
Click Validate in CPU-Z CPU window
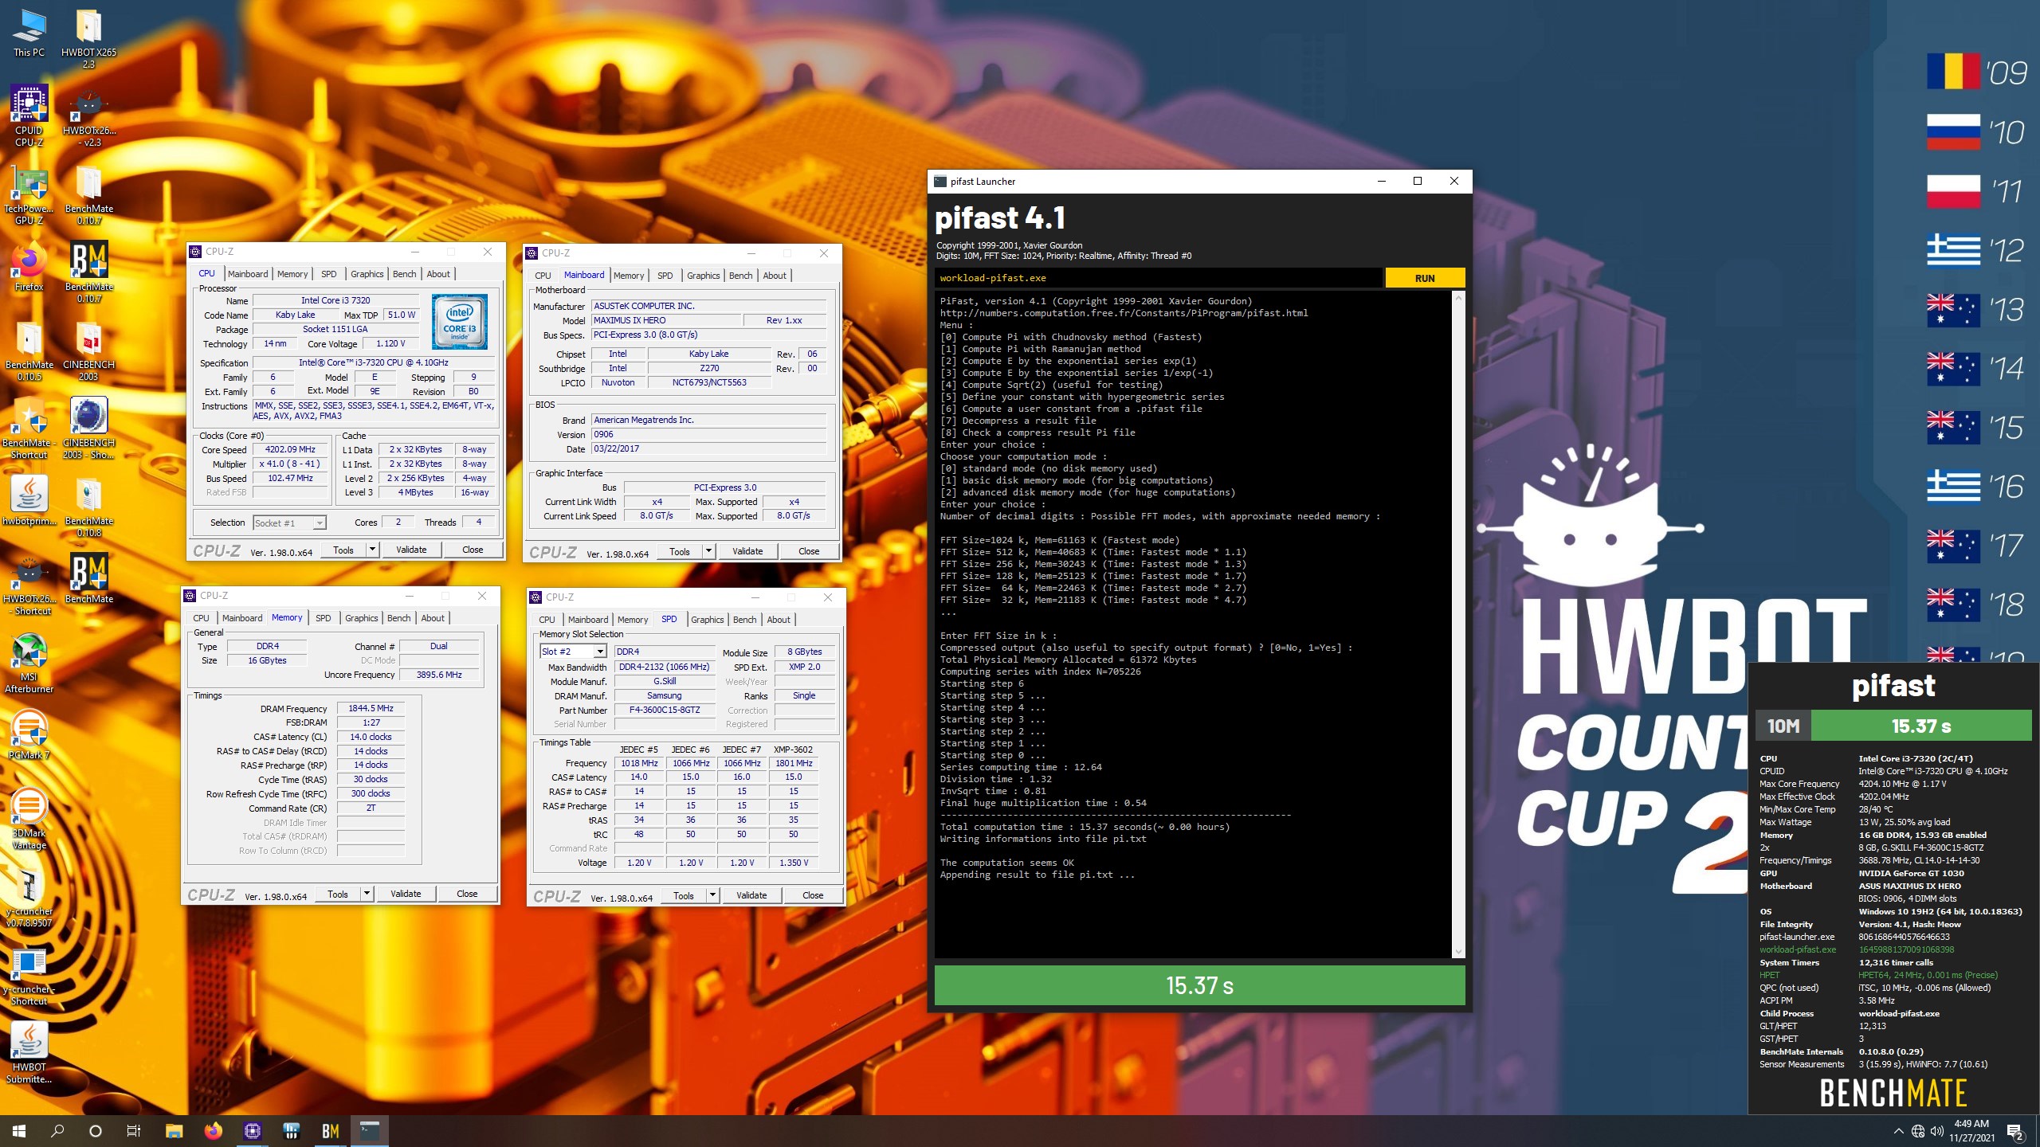(x=411, y=550)
